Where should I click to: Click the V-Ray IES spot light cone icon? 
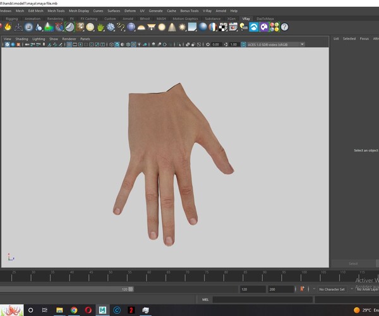click(x=172, y=27)
